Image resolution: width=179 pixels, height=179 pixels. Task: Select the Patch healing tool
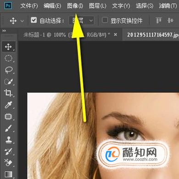click(x=9, y=117)
